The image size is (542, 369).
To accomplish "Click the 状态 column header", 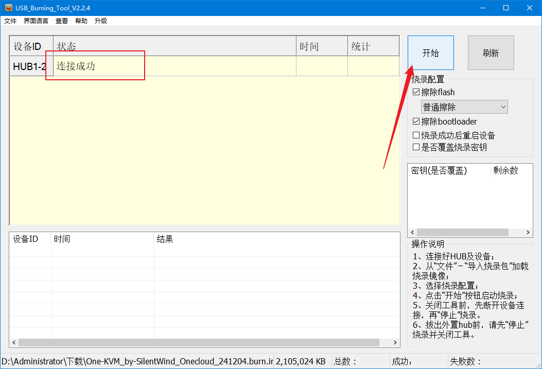I will (174, 46).
